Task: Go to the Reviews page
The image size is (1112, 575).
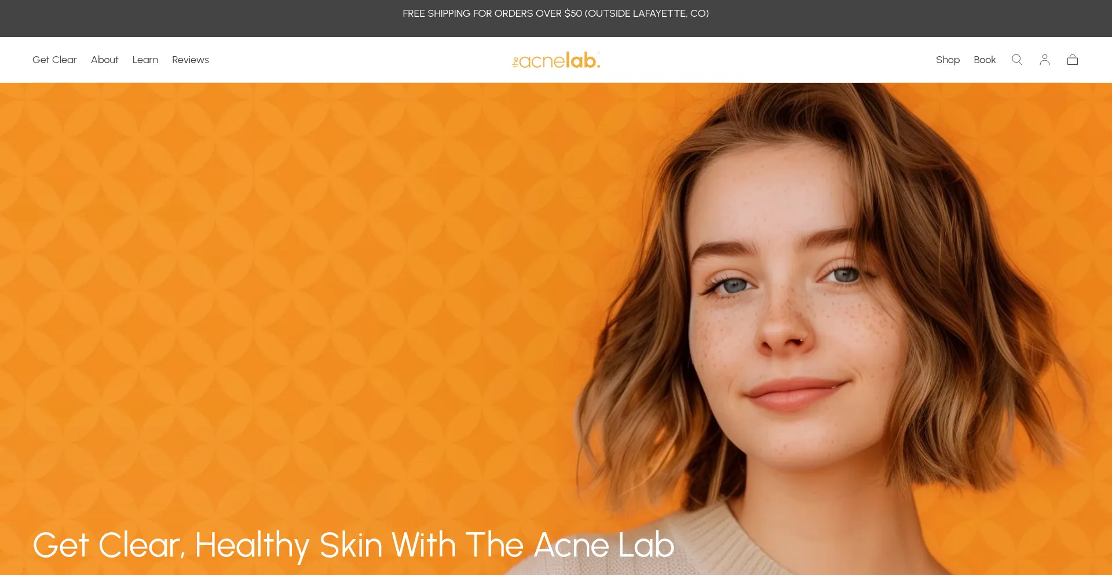Action: 191,60
